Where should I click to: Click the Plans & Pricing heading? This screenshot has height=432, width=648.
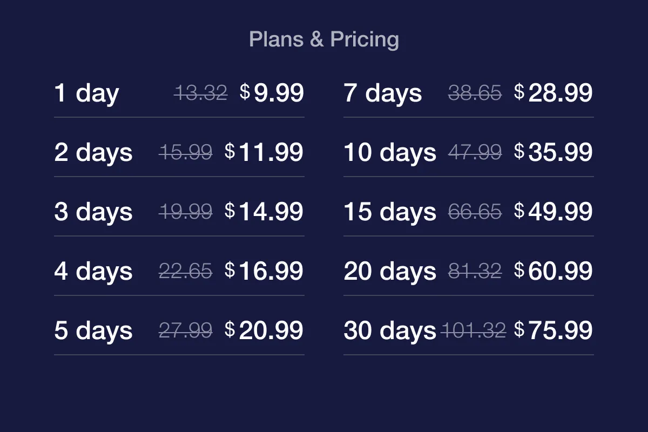point(324,39)
